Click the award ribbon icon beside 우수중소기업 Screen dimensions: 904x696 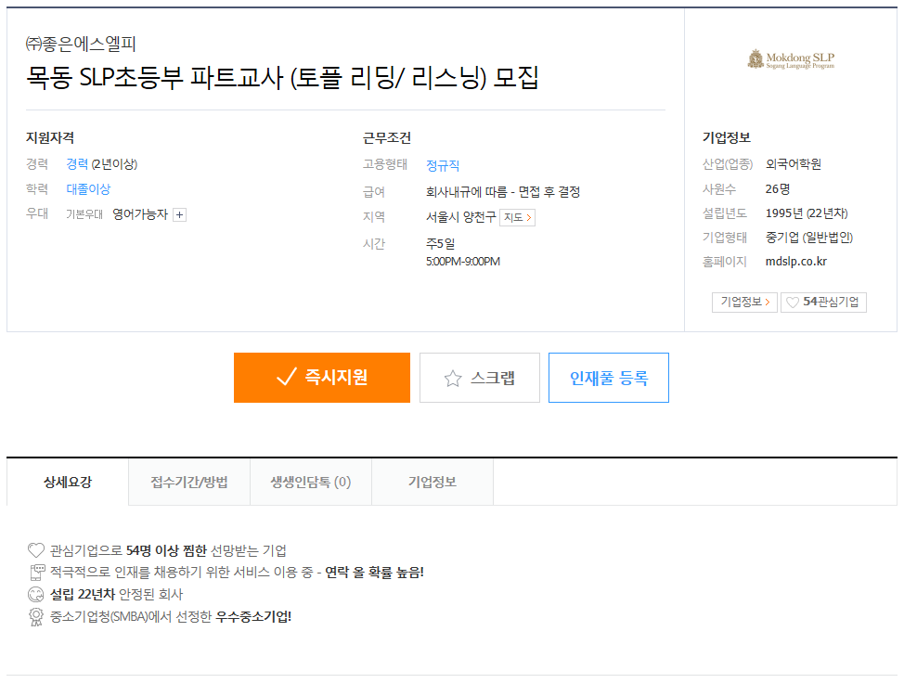[36, 617]
